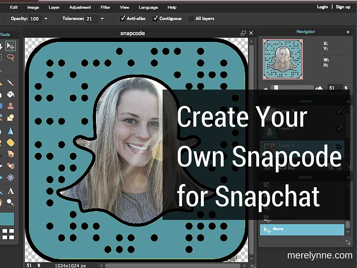Close the snapcode document window
357x268 pixels.
tap(251, 33)
